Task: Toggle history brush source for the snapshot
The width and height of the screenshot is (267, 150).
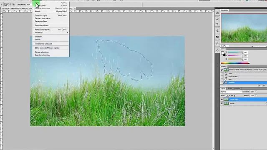Action: click(x=222, y=70)
